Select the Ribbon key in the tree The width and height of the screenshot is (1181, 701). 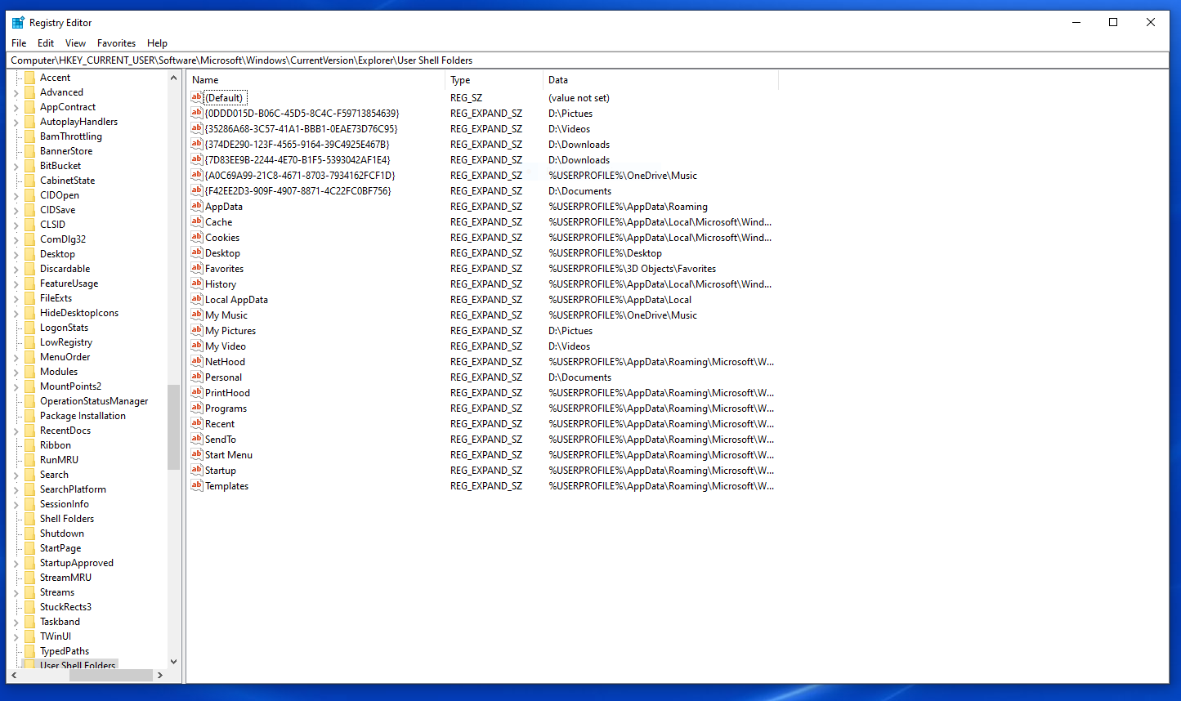pyautogui.click(x=55, y=445)
